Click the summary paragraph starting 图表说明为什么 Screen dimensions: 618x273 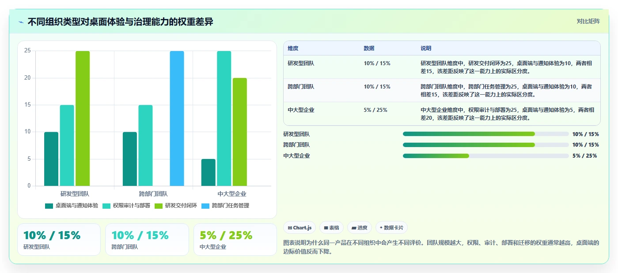(x=441, y=247)
